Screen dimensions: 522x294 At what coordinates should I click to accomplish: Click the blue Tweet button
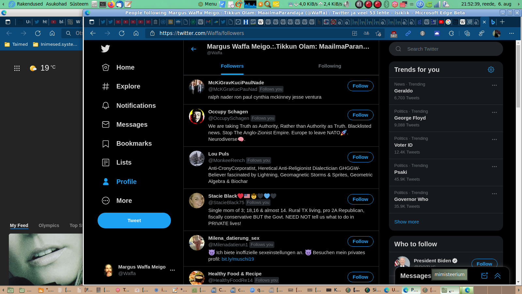(134, 220)
